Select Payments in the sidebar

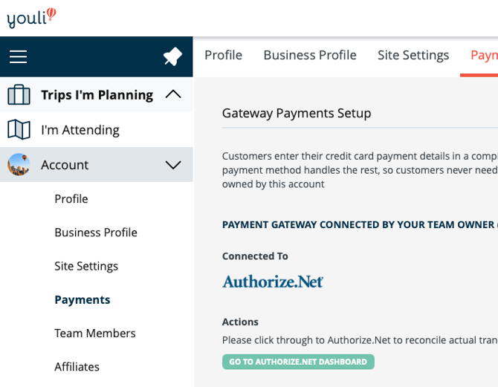coord(82,300)
